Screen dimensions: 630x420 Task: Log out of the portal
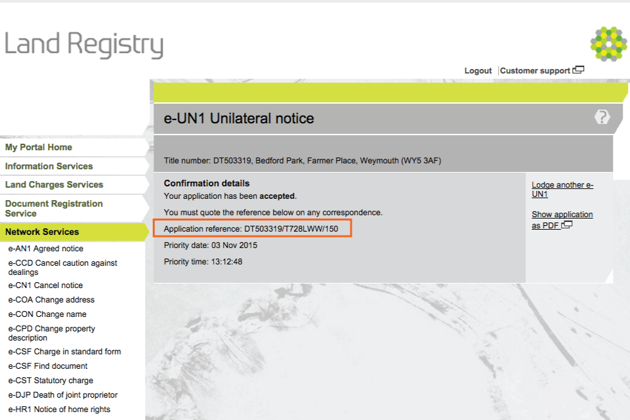click(478, 71)
